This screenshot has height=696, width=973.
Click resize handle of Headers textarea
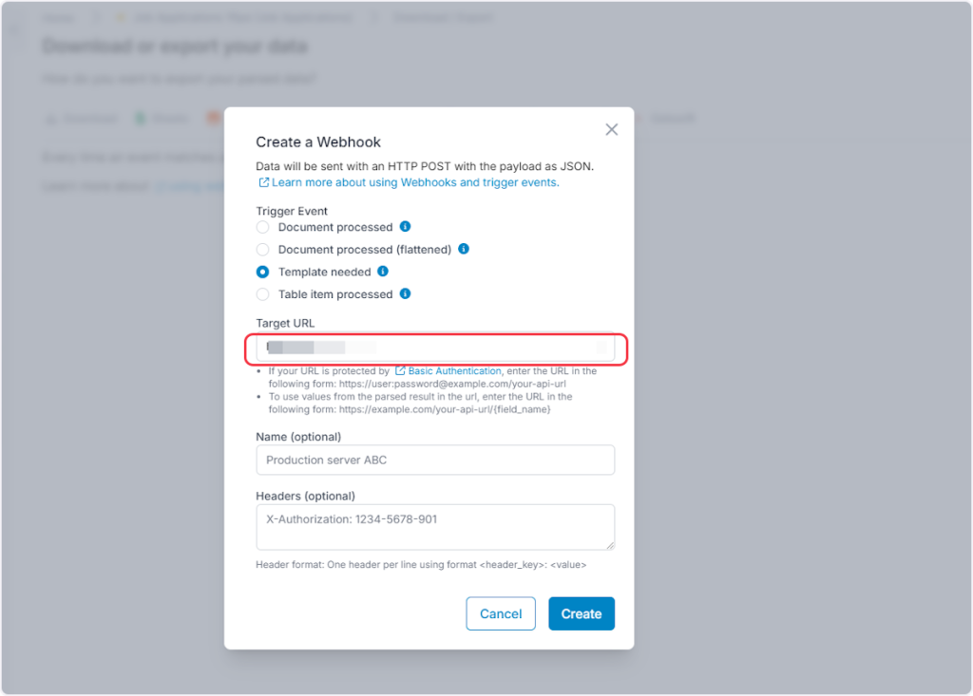coord(610,545)
